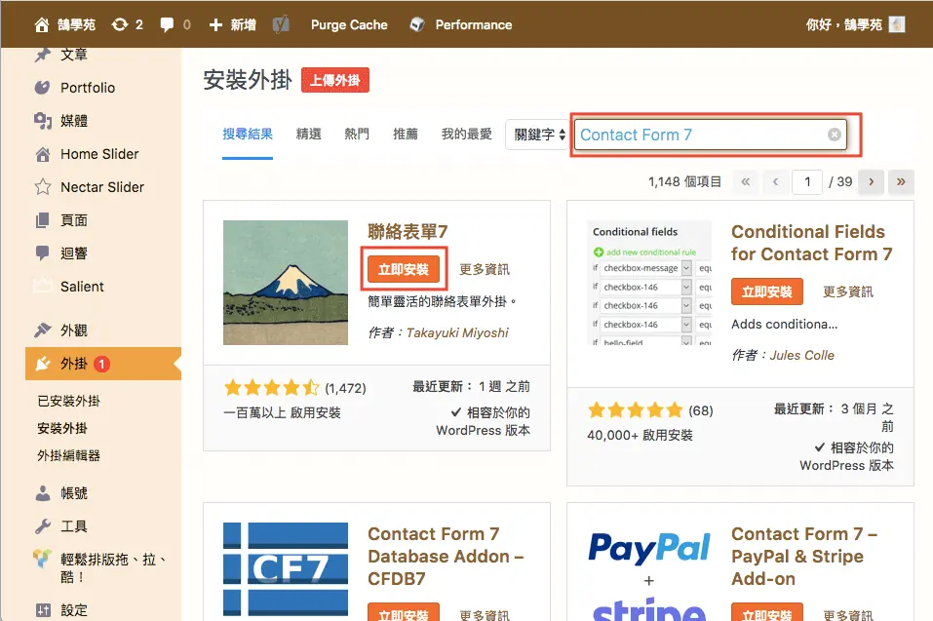Click the CF7 blue logo thumbnail
The image size is (933, 621).
[x=286, y=569]
